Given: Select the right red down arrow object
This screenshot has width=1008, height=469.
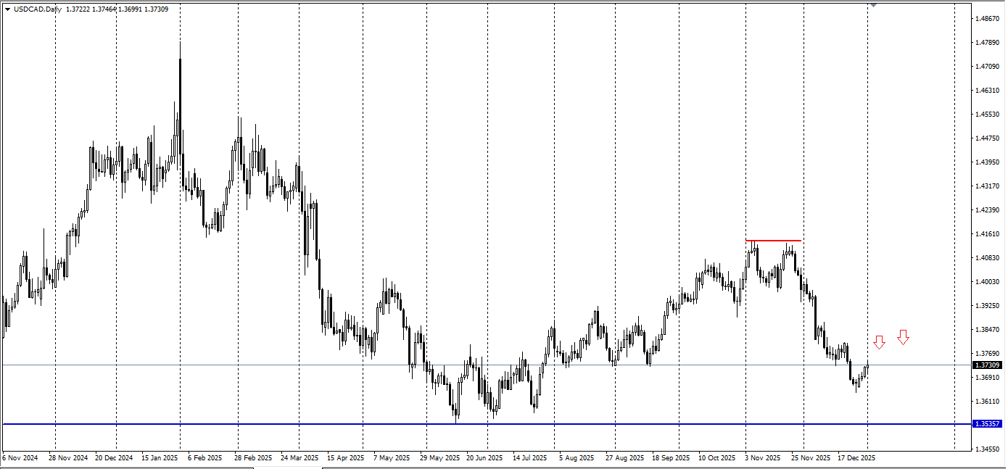Looking at the screenshot, I should [x=903, y=337].
